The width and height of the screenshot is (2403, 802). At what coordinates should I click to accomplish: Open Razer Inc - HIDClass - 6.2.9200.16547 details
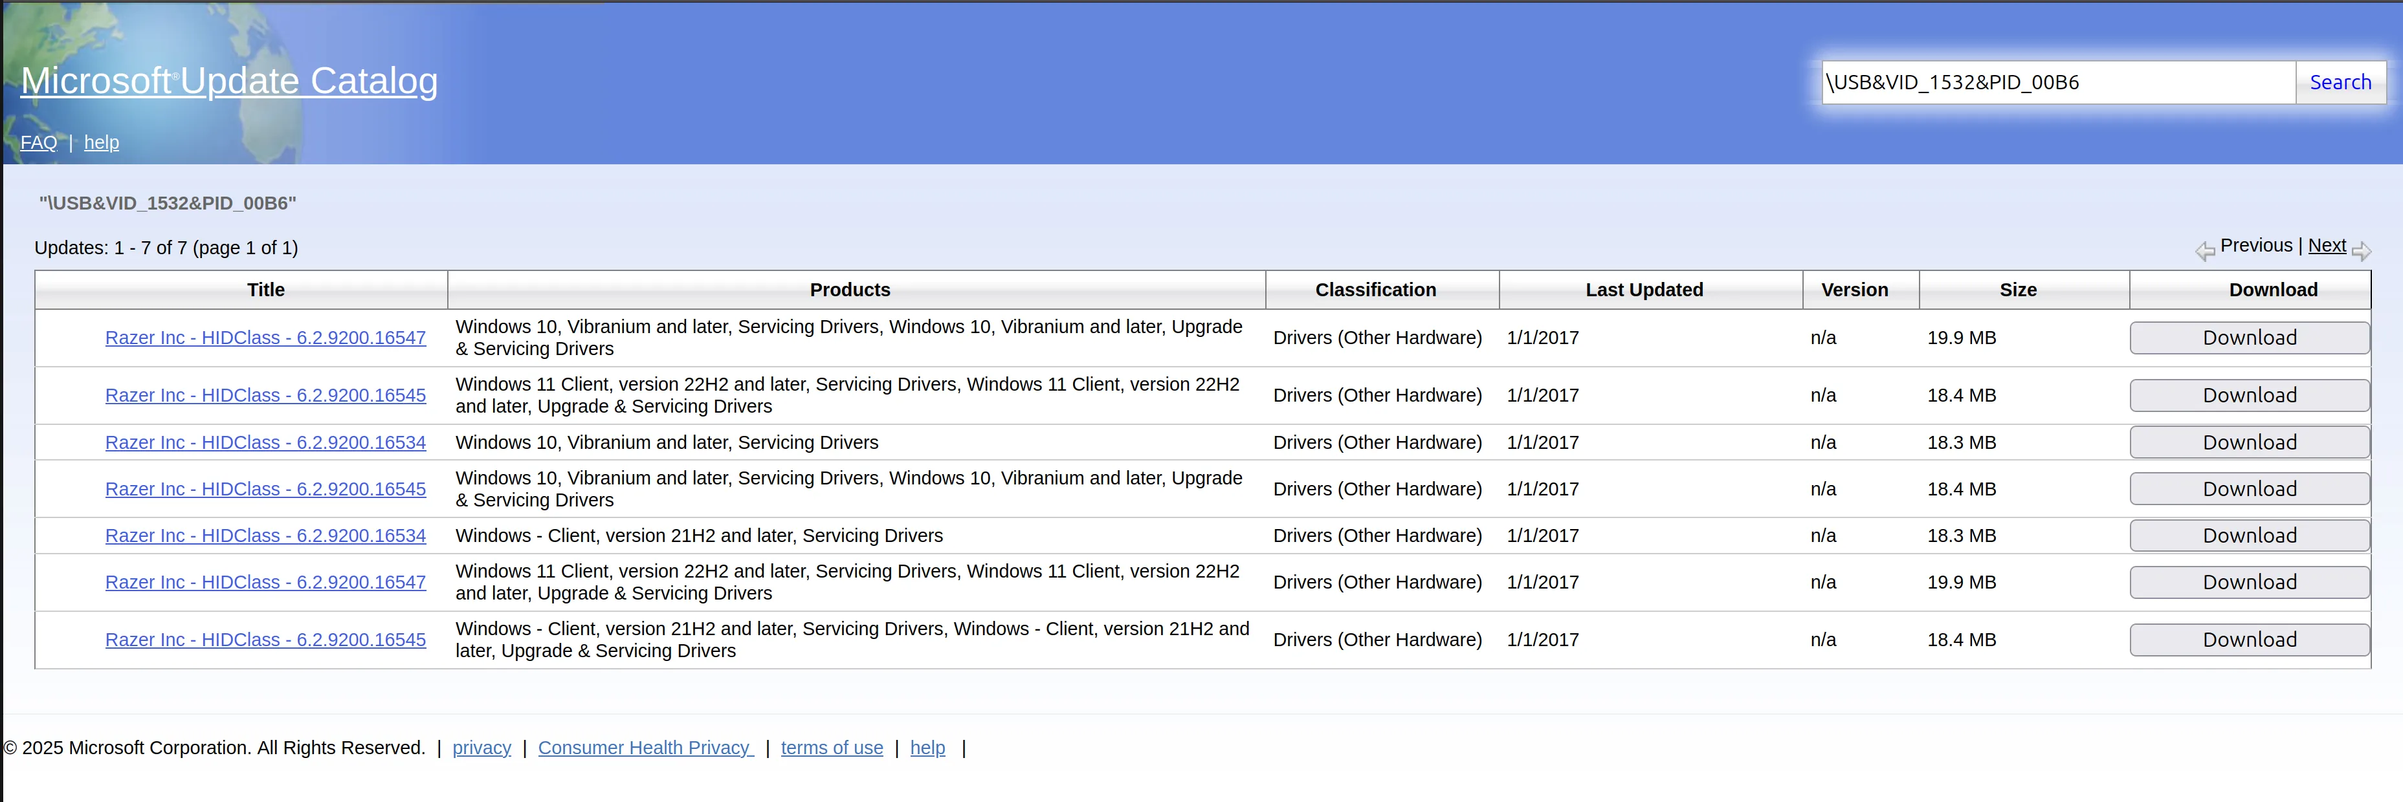pyautogui.click(x=266, y=337)
